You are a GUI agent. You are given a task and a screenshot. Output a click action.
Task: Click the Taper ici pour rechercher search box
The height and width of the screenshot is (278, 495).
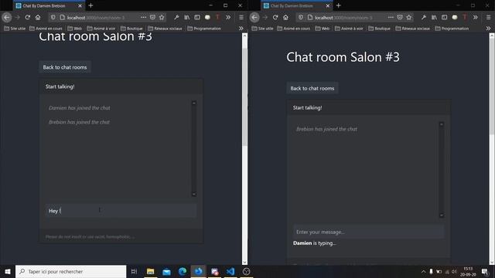[70, 271]
